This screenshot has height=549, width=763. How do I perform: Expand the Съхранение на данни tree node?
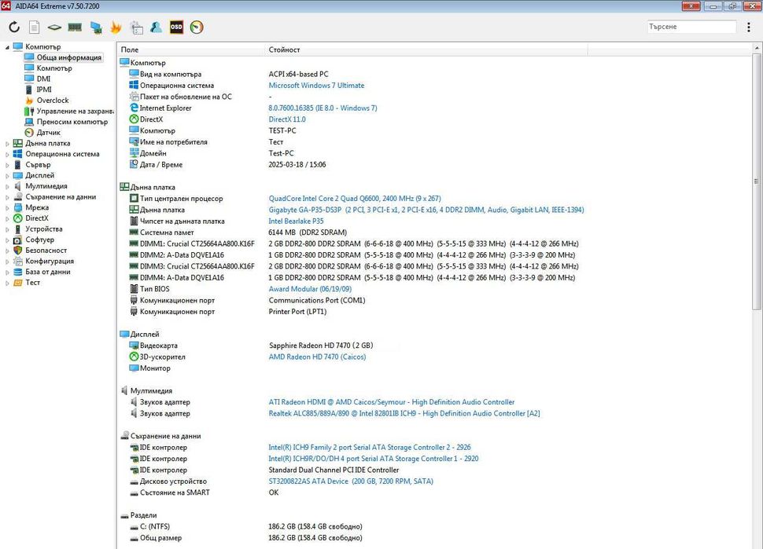tap(7, 197)
